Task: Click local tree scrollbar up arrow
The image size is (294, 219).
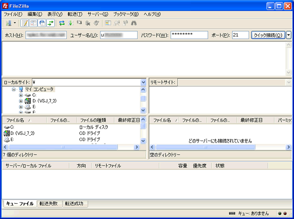Action: click(x=143, y=90)
